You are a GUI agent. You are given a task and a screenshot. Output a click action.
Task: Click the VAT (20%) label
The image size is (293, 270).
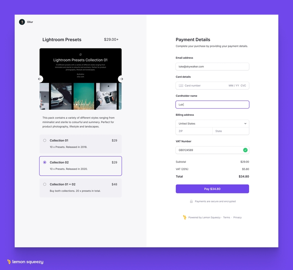tap(182, 169)
